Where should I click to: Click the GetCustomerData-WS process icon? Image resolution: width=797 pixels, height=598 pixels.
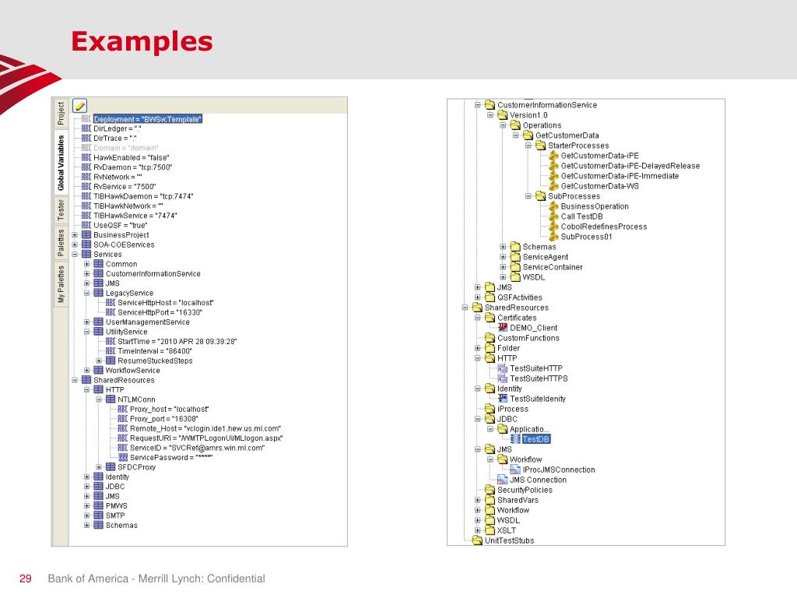point(554,186)
